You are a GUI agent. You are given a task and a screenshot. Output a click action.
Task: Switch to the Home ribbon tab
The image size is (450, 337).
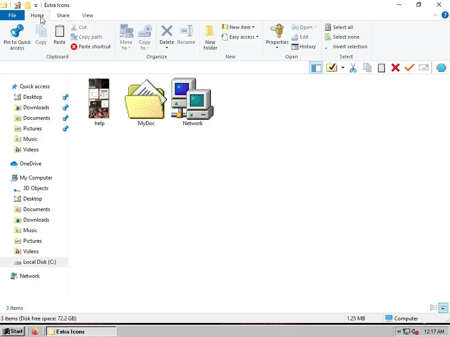click(x=37, y=15)
